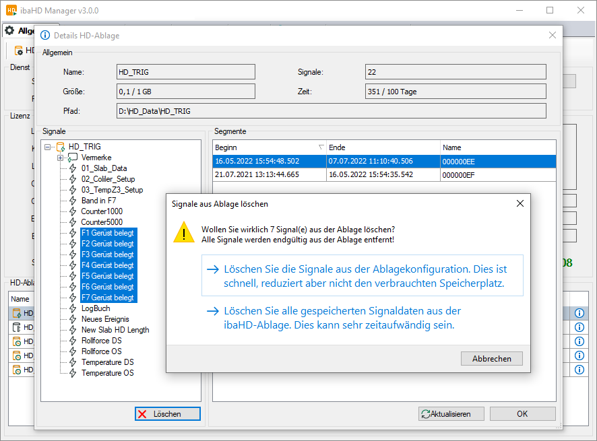Viewport: 597px width, 441px height.
Task: Expand the Vermerke tree node
Action: (60, 158)
